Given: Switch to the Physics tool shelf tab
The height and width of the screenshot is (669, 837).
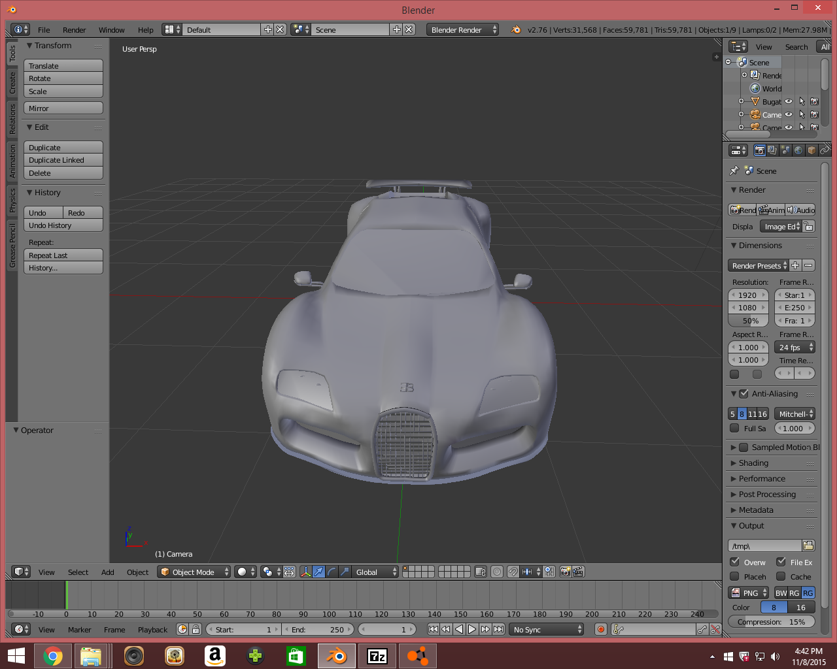Looking at the screenshot, I should tap(12, 201).
